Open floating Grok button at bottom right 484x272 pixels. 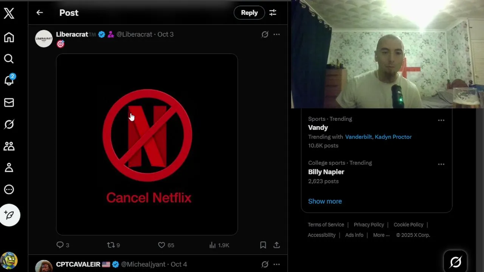point(455,261)
